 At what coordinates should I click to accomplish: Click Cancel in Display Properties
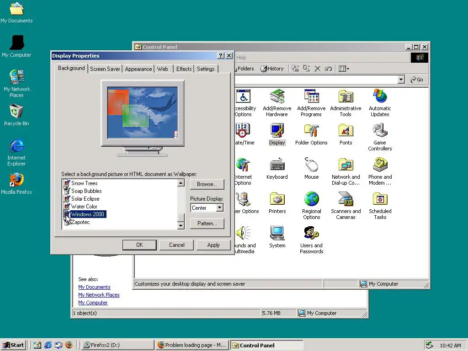click(177, 245)
